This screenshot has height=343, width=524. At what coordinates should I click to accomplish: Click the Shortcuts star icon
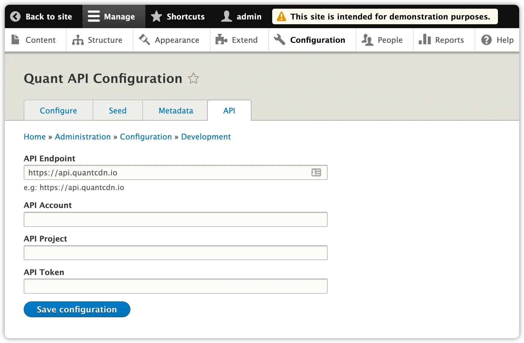coord(156,16)
